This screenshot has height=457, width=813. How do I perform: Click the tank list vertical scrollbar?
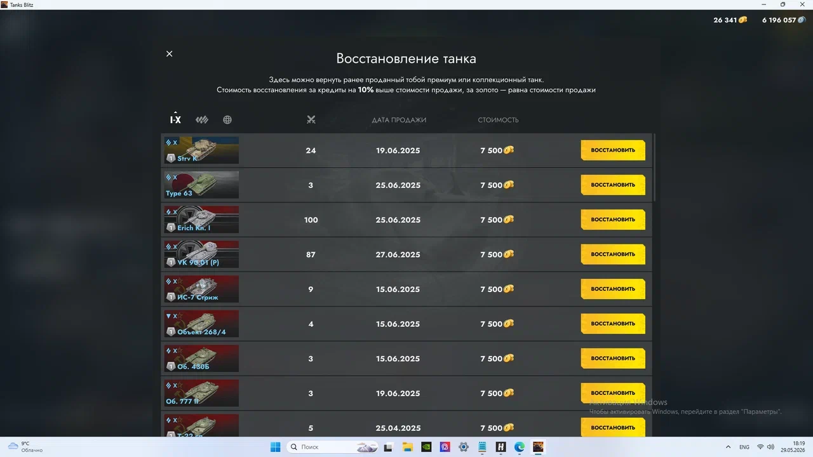click(x=654, y=167)
